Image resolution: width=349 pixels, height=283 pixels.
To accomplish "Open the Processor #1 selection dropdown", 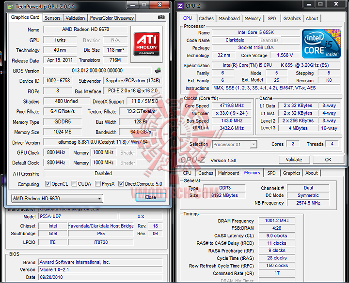I will click(235, 144).
